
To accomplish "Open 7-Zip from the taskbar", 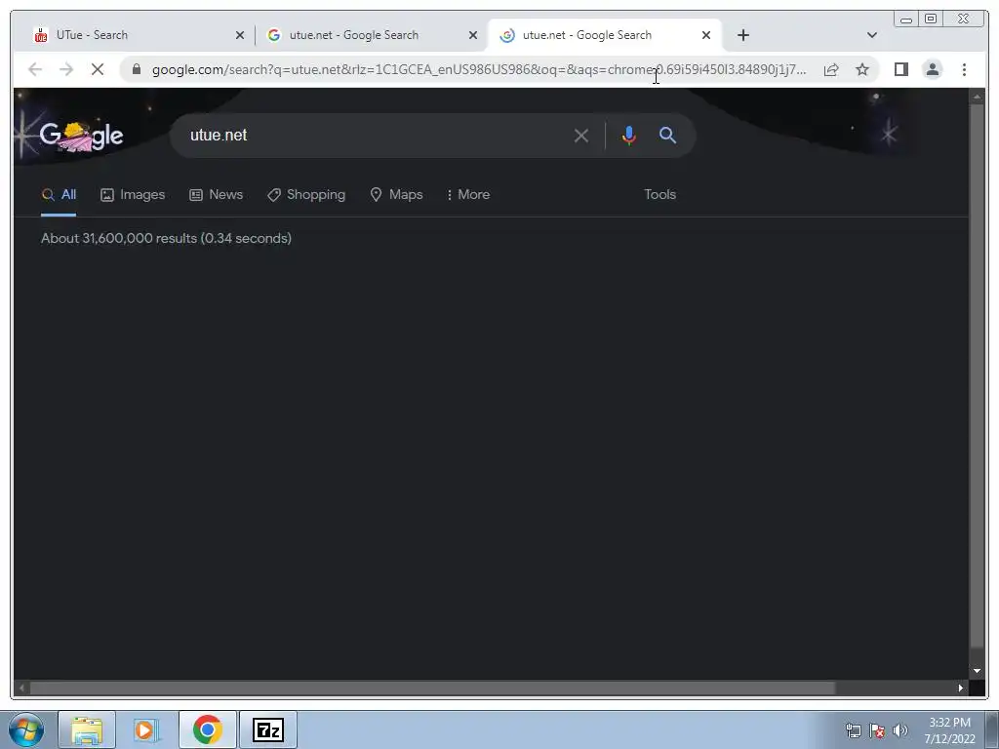I will [x=267, y=729].
